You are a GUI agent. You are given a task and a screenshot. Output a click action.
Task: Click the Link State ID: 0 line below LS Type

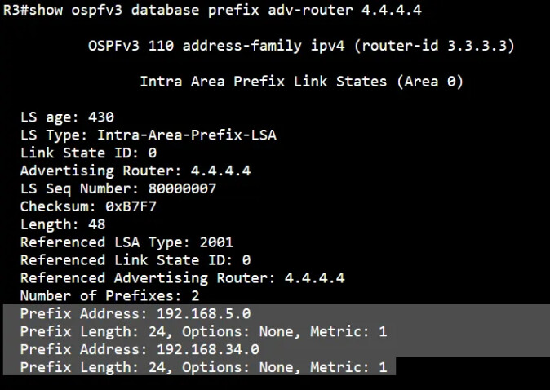point(88,153)
